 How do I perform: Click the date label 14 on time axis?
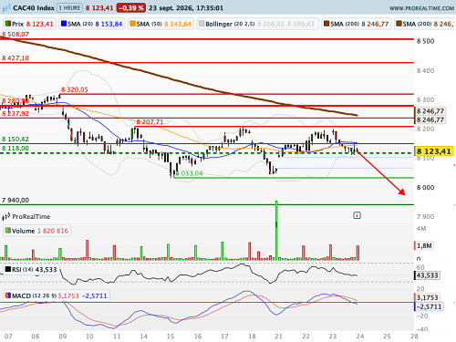[143, 337]
